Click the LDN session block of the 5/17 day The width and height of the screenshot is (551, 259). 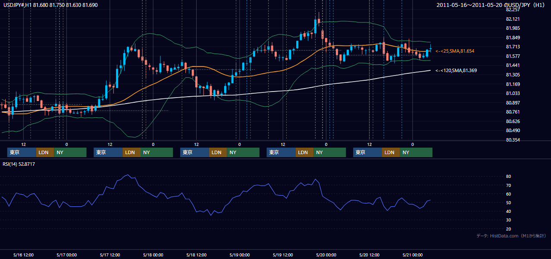tap(131, 152)
